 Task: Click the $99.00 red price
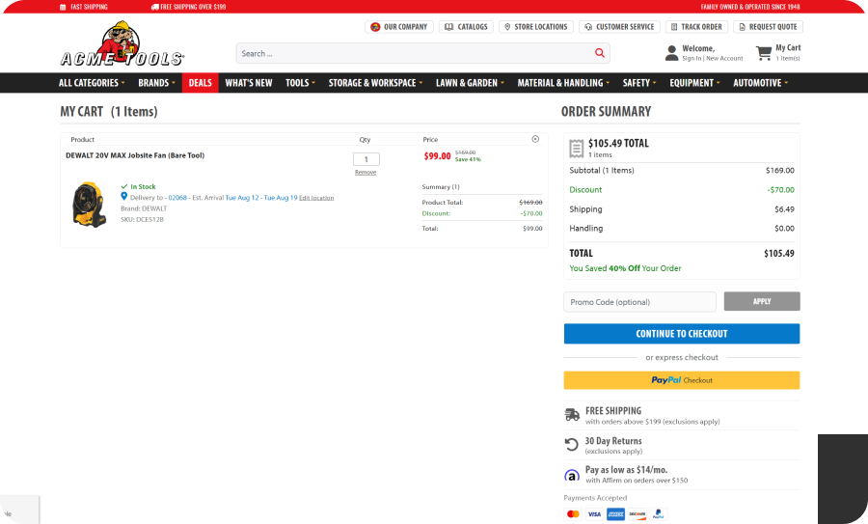tap(437, 156)
